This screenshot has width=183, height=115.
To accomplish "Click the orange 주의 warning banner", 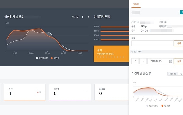I will pyautogui.click(x=111, y=54).
